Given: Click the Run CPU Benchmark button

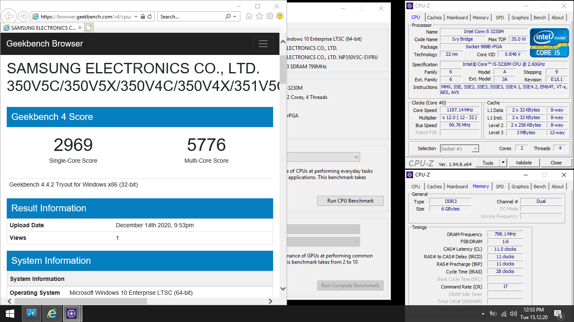Looking at the screenshot, I should tap(350, 201).
